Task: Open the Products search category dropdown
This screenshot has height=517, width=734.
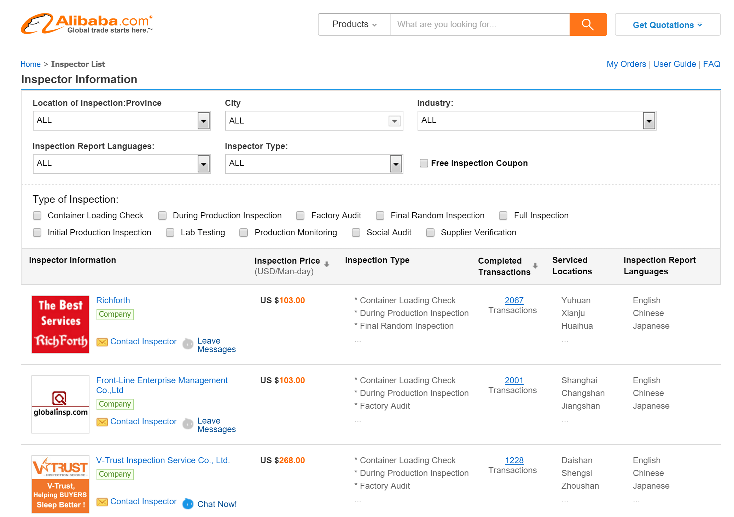Action: pyautogui.click(x=355, y=24)
